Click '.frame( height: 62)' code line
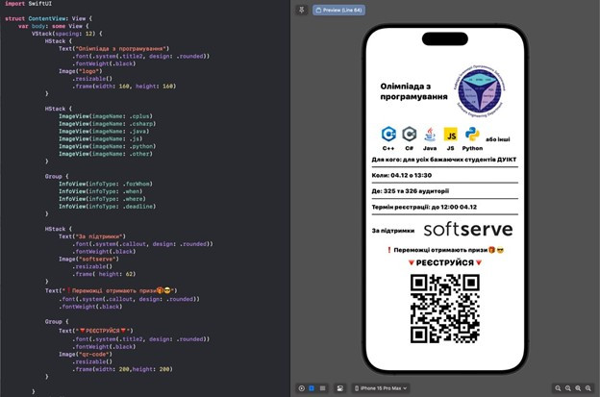The height and width of the screenshot is (397, 600). [104, 274]
